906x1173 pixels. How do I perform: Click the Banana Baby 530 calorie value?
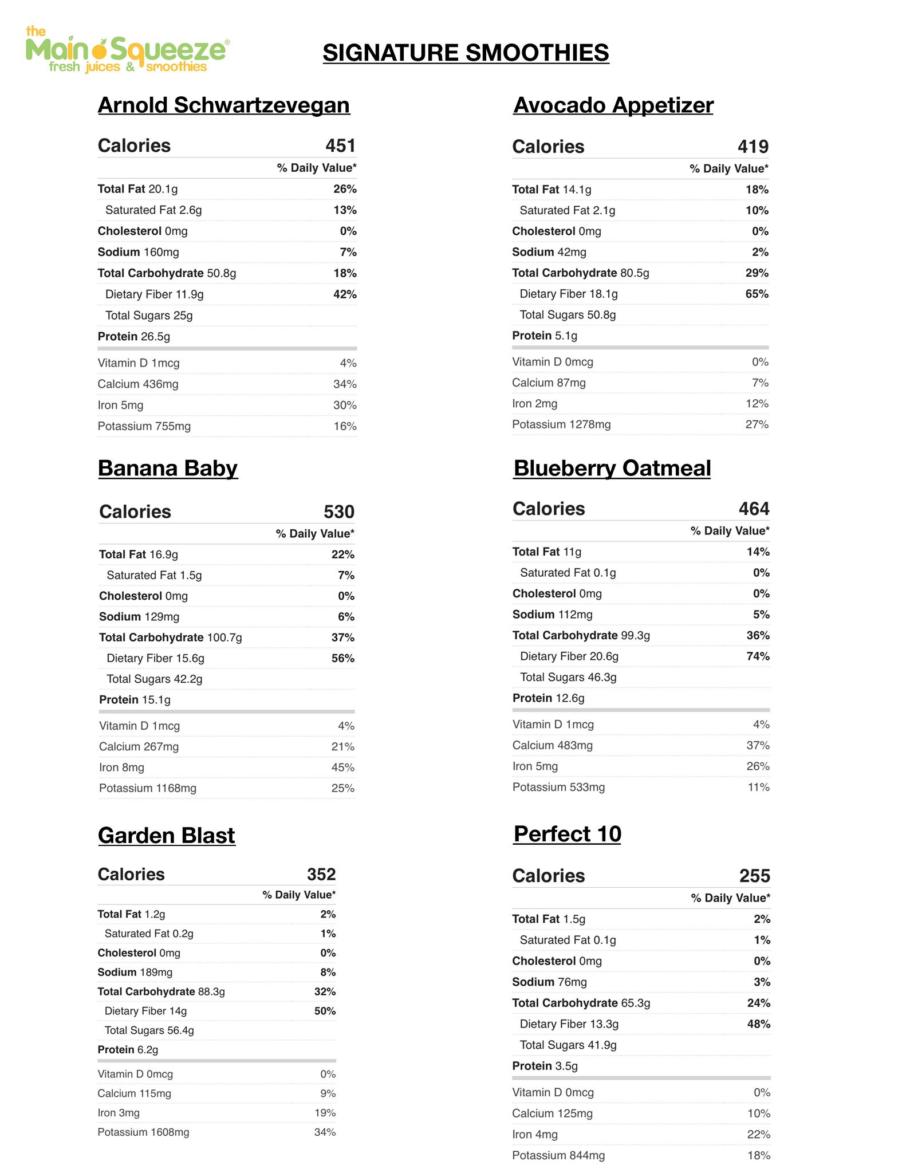click(339, 512)
